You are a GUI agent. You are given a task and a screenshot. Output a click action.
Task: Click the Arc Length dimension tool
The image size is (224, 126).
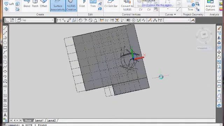(69, 20)
